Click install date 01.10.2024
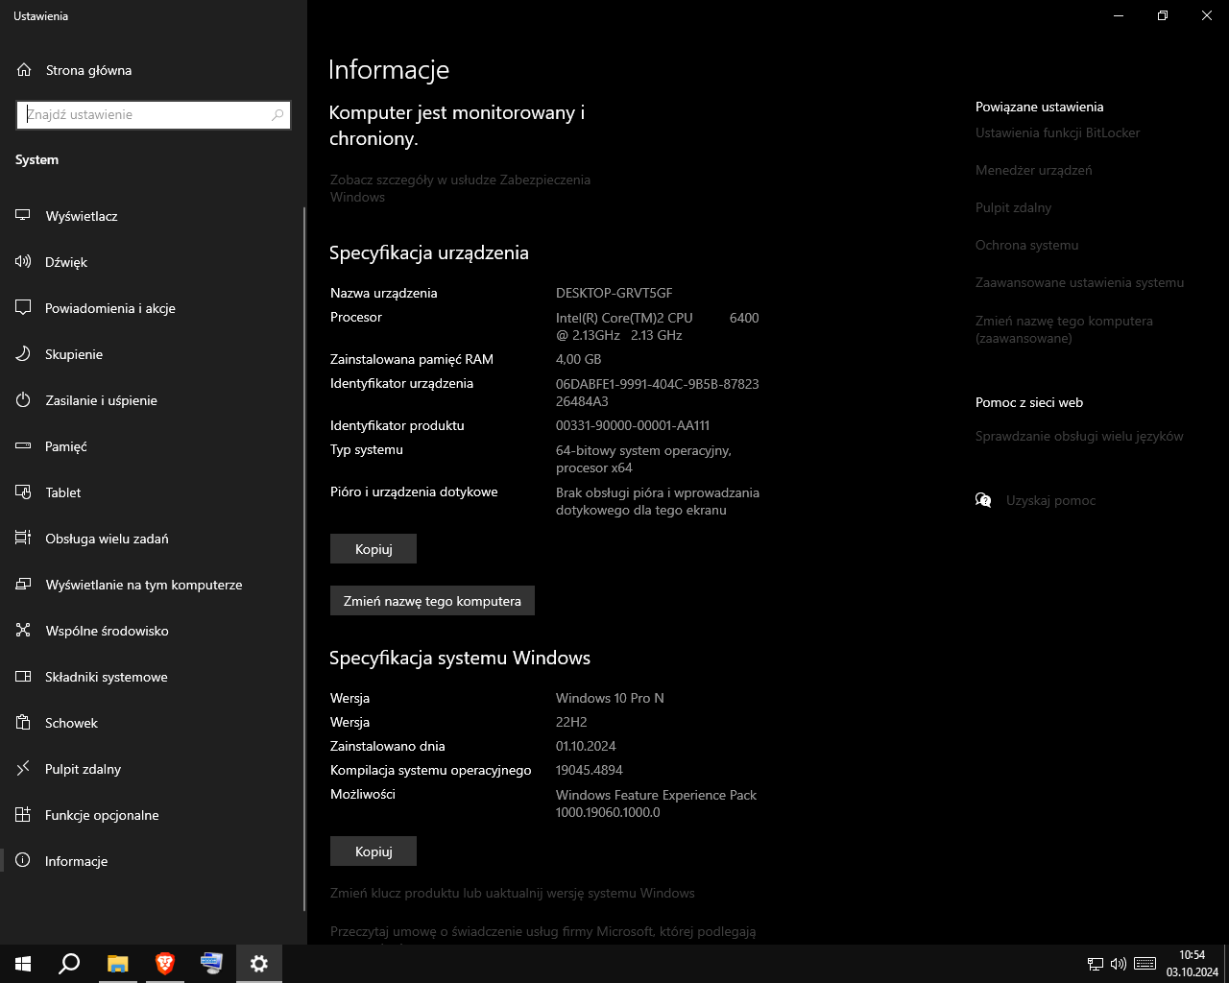The image size is (1229, 983). pos(586,746)
